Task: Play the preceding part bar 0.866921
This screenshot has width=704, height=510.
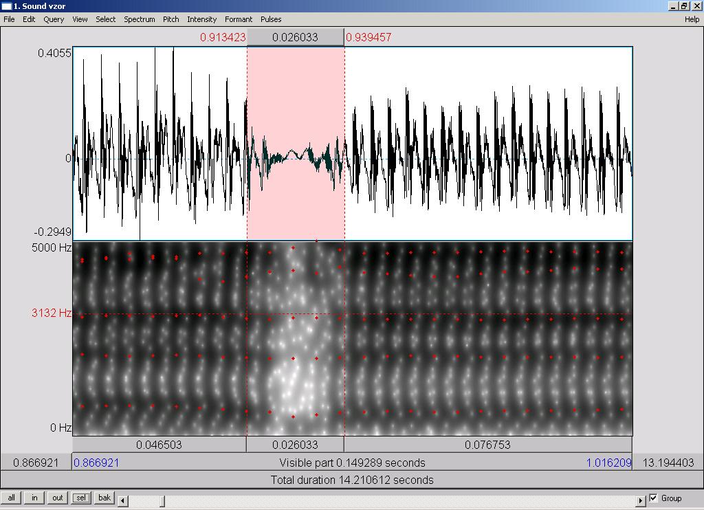Action: [x=36, y=463]
